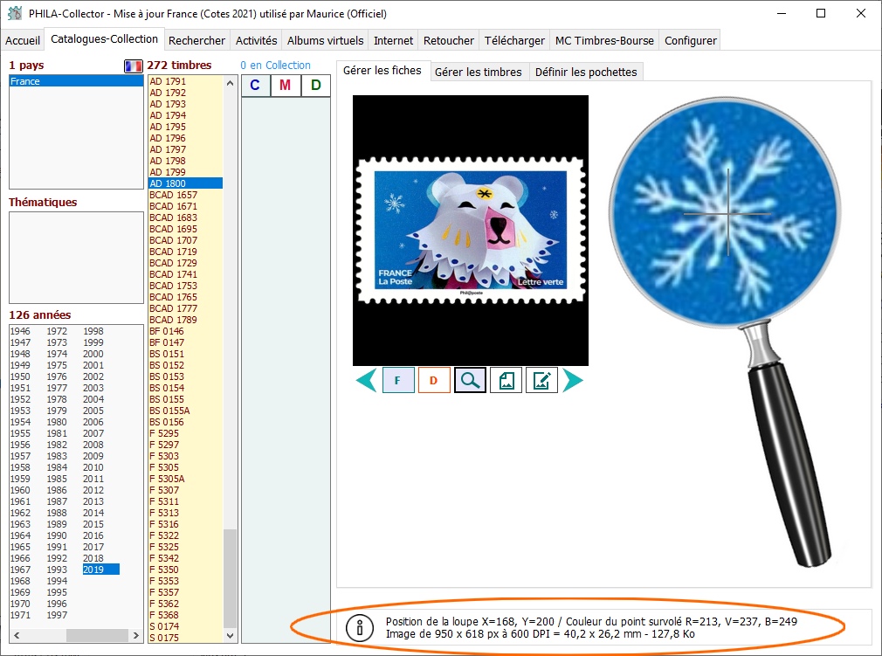Select France in the country list
This screenshot has height=656, width=882.
(x=77, y=81)
